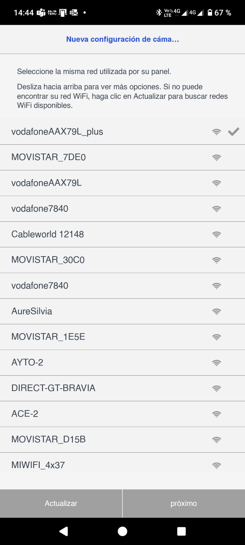This screenshot has height=545, width=245.
Task: Open recent apps with square button
Action: click(181, 531)
